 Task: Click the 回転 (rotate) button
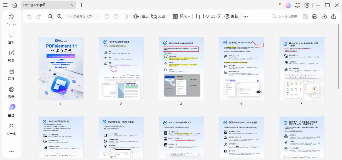231,16
